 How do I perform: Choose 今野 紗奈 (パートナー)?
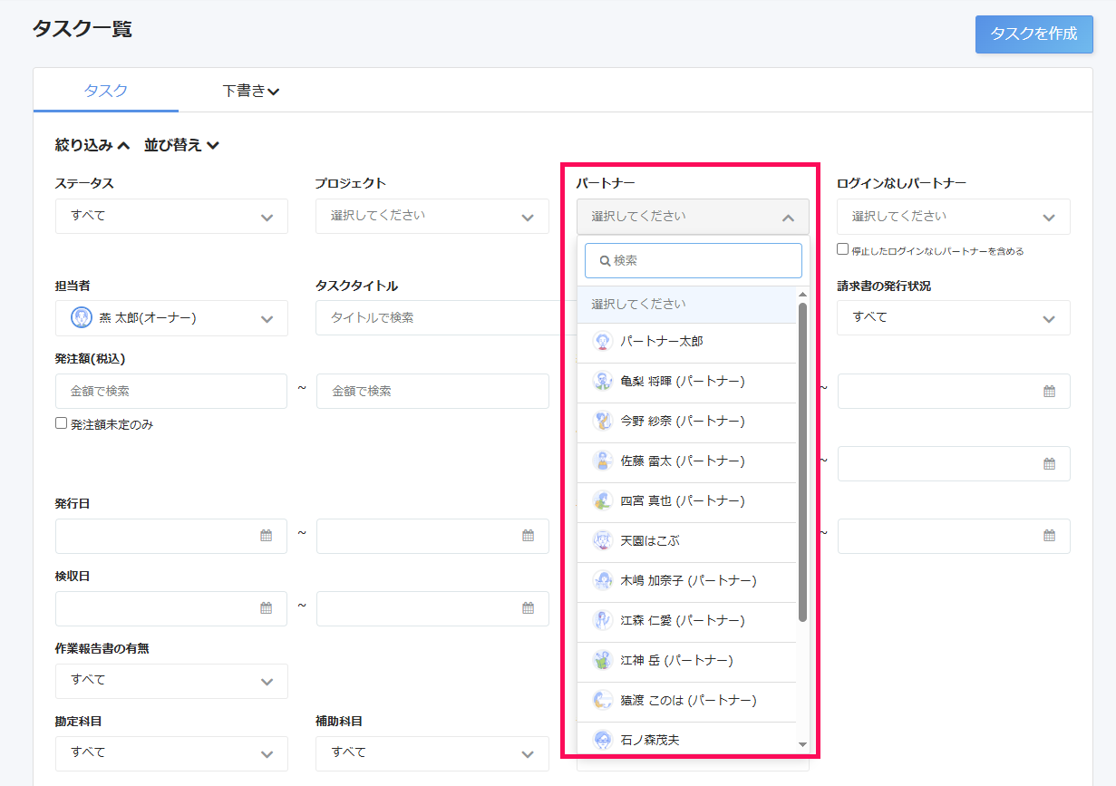point(686,422)
